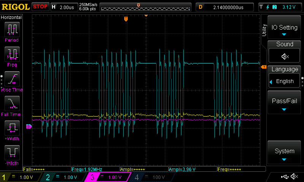Toggle channel 2 cyan indicator

tap(48, 177)
